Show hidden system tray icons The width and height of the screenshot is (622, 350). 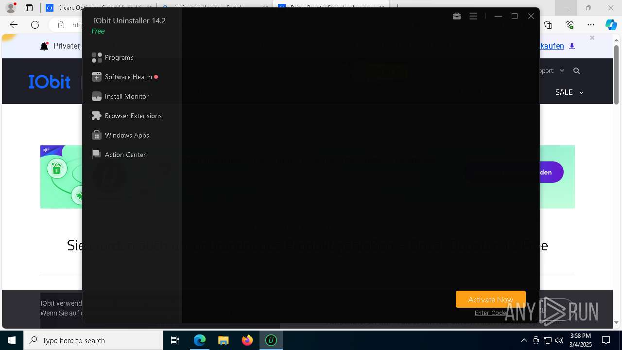point(524,340)
